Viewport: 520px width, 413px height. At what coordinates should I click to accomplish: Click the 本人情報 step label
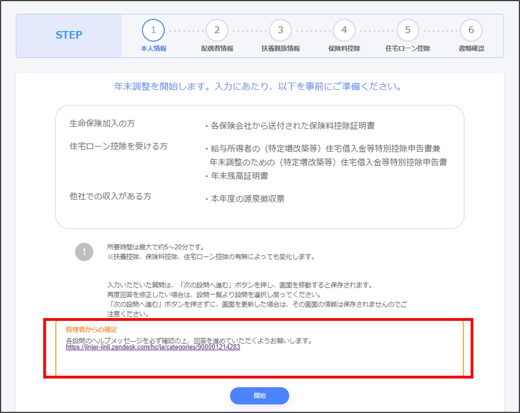click(153, 49)
